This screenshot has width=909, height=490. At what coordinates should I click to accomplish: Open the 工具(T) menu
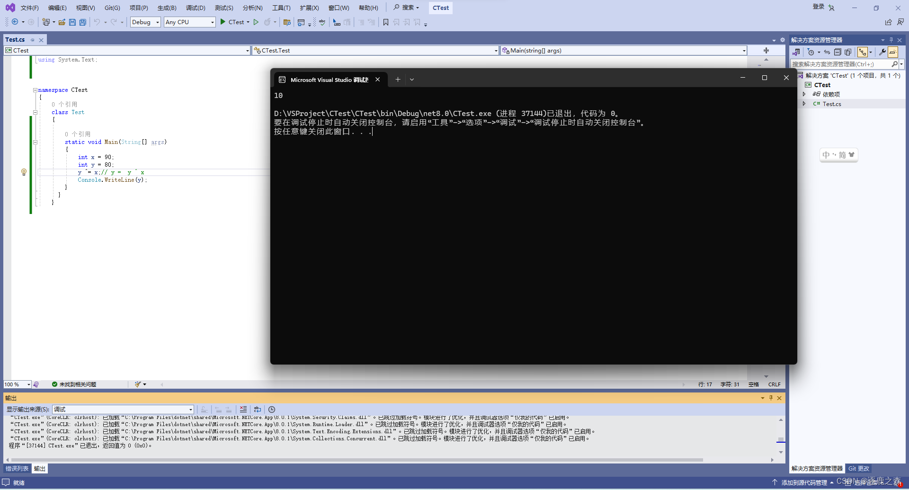[281, 8]
